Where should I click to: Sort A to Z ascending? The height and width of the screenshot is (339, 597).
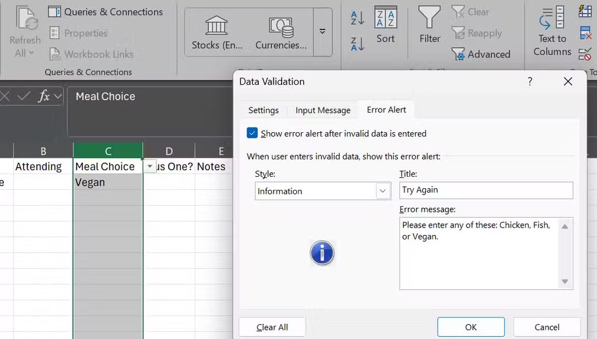(358, 18)
